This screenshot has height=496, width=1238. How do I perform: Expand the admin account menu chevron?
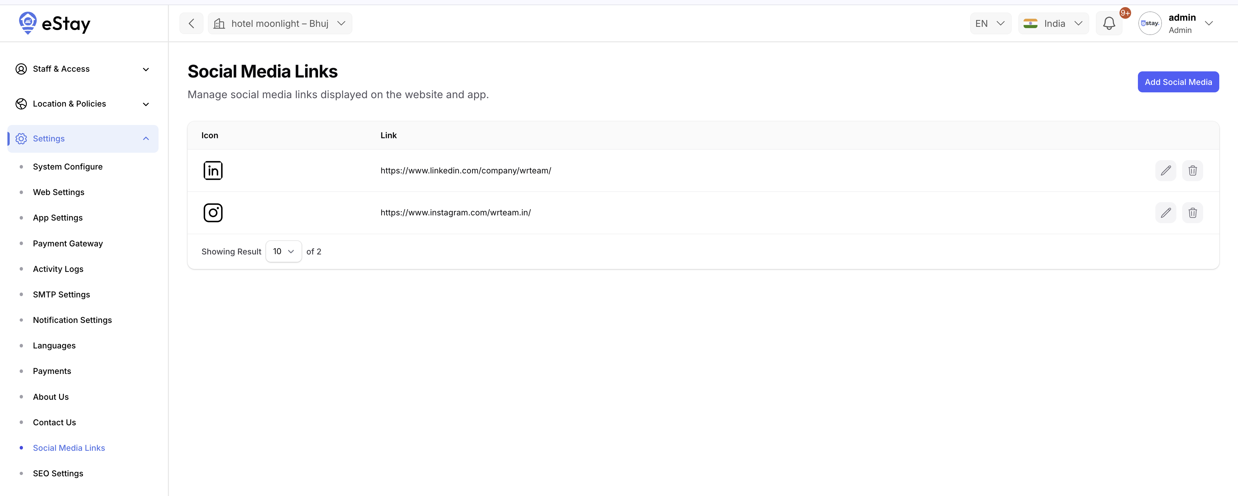[1209, 24]
